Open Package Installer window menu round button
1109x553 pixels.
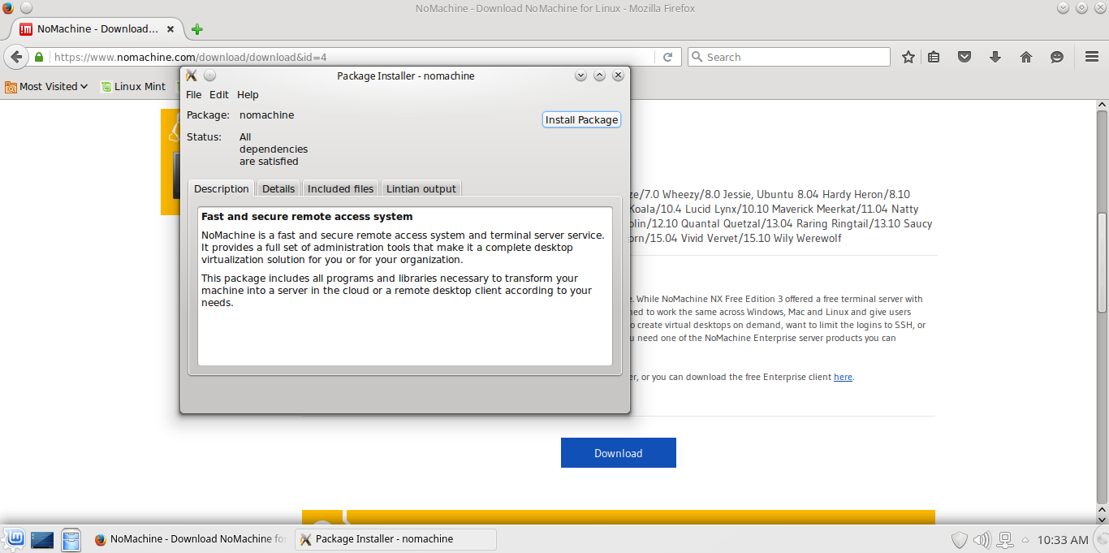(x=209, y=76)
